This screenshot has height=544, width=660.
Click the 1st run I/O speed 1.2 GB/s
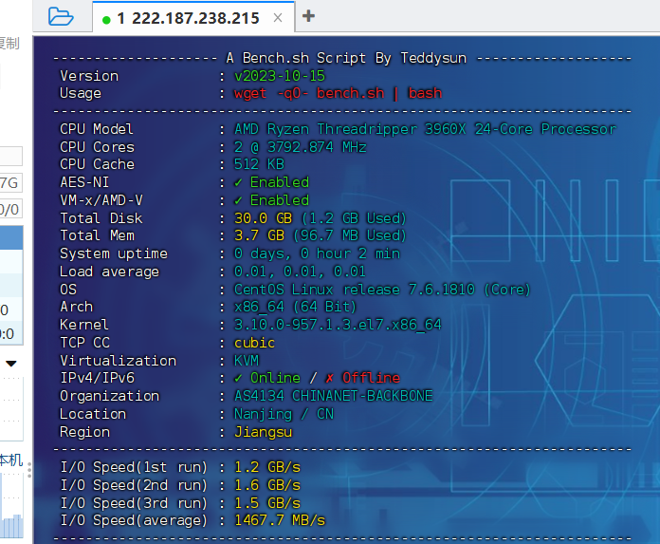coord(267,467)
